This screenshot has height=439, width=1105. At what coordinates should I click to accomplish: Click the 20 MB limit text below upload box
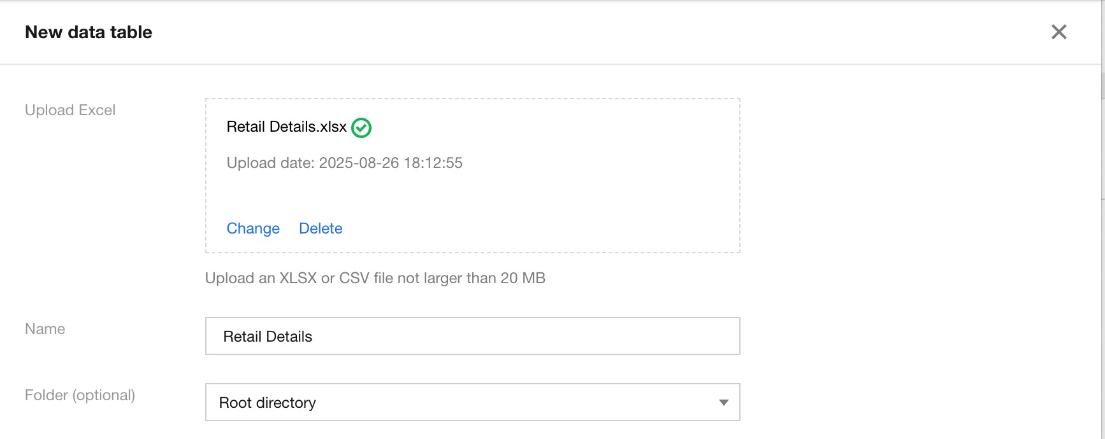pos(523,278)
